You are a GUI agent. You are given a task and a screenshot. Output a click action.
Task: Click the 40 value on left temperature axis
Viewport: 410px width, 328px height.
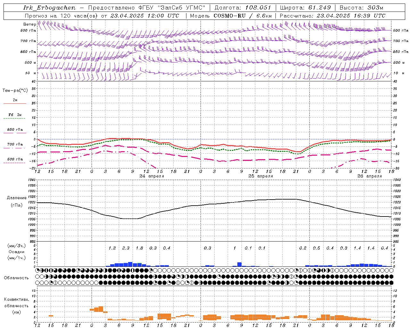33,81
